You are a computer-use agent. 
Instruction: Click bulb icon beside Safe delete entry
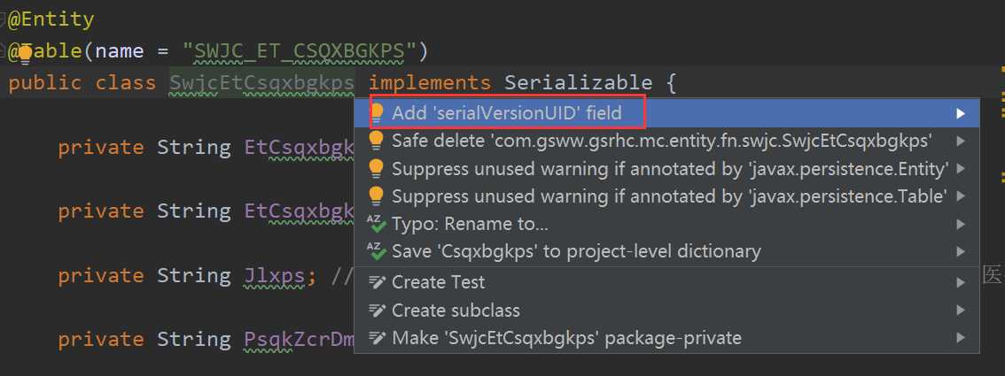click(377, 141)
